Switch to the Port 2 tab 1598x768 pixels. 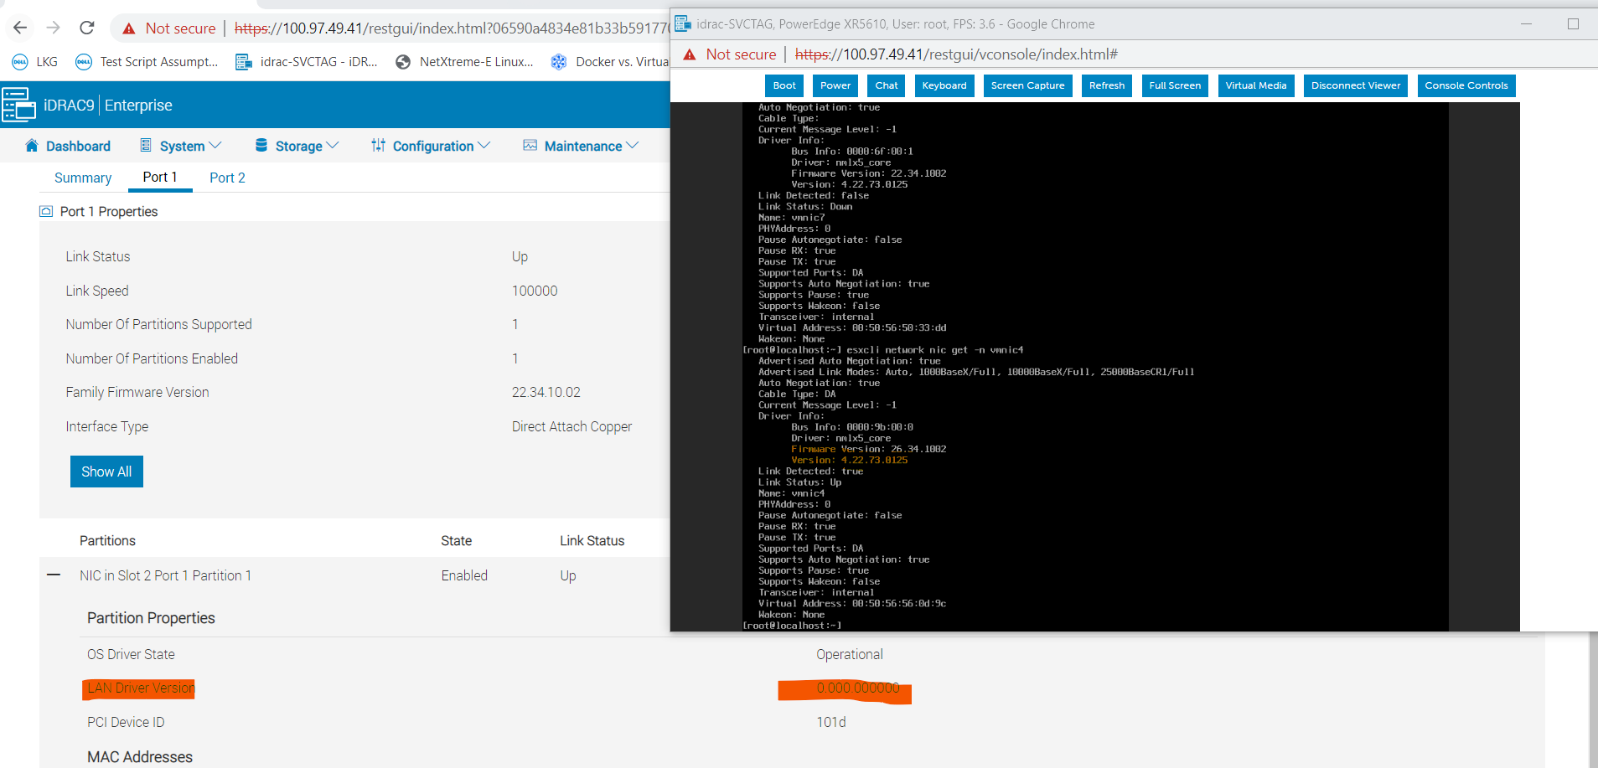226,178
